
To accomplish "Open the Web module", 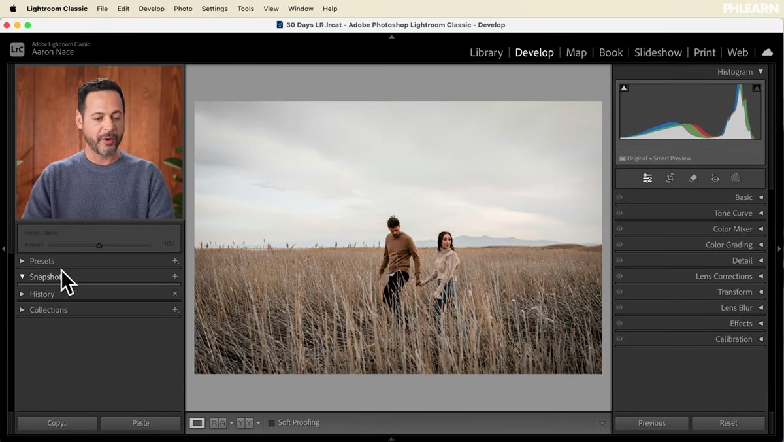I will pyautogui.click(x=738, y=52).
